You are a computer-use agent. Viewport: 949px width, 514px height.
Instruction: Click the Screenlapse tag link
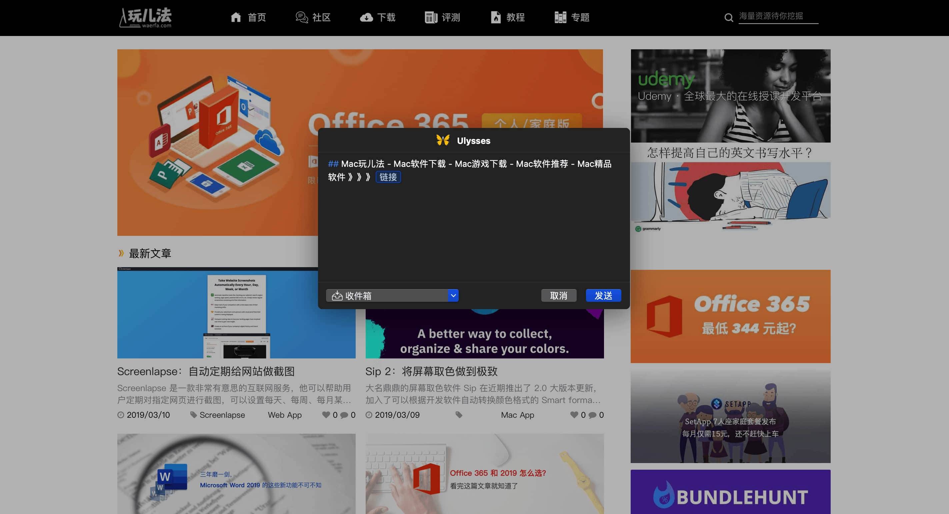(222, 415)
